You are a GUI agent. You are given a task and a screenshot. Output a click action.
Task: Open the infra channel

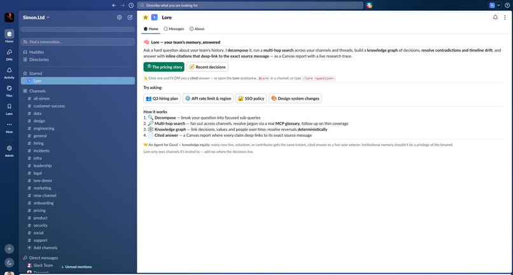tap(78, 158)
